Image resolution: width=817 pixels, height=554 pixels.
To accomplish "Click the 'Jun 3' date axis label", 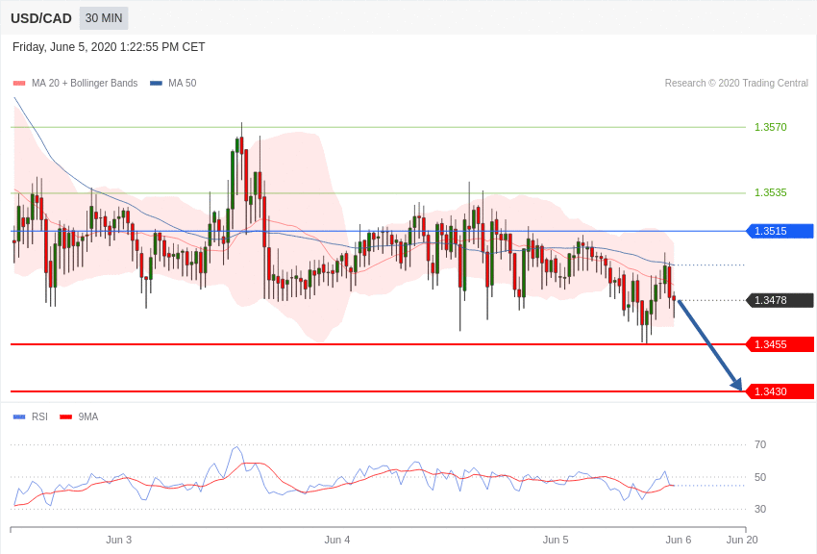I will click(x=119, y=540).
